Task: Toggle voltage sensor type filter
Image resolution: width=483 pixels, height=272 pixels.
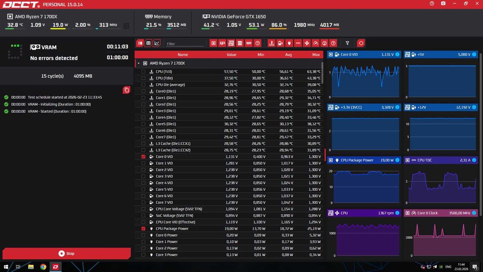Action: 280,43
